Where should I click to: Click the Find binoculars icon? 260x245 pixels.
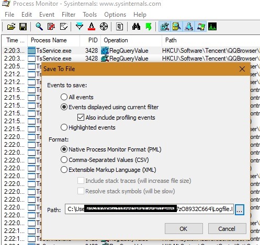click(x=136, y=27)
